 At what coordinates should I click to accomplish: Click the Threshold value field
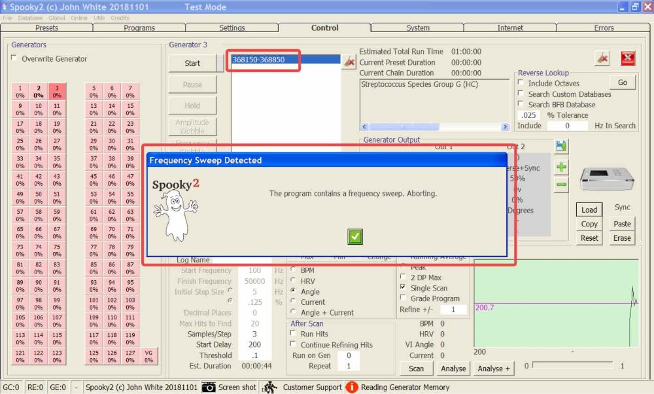pos(254,355)
